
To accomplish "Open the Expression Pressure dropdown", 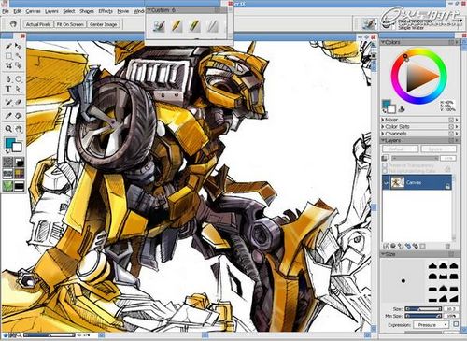I will tap(431, 325).
